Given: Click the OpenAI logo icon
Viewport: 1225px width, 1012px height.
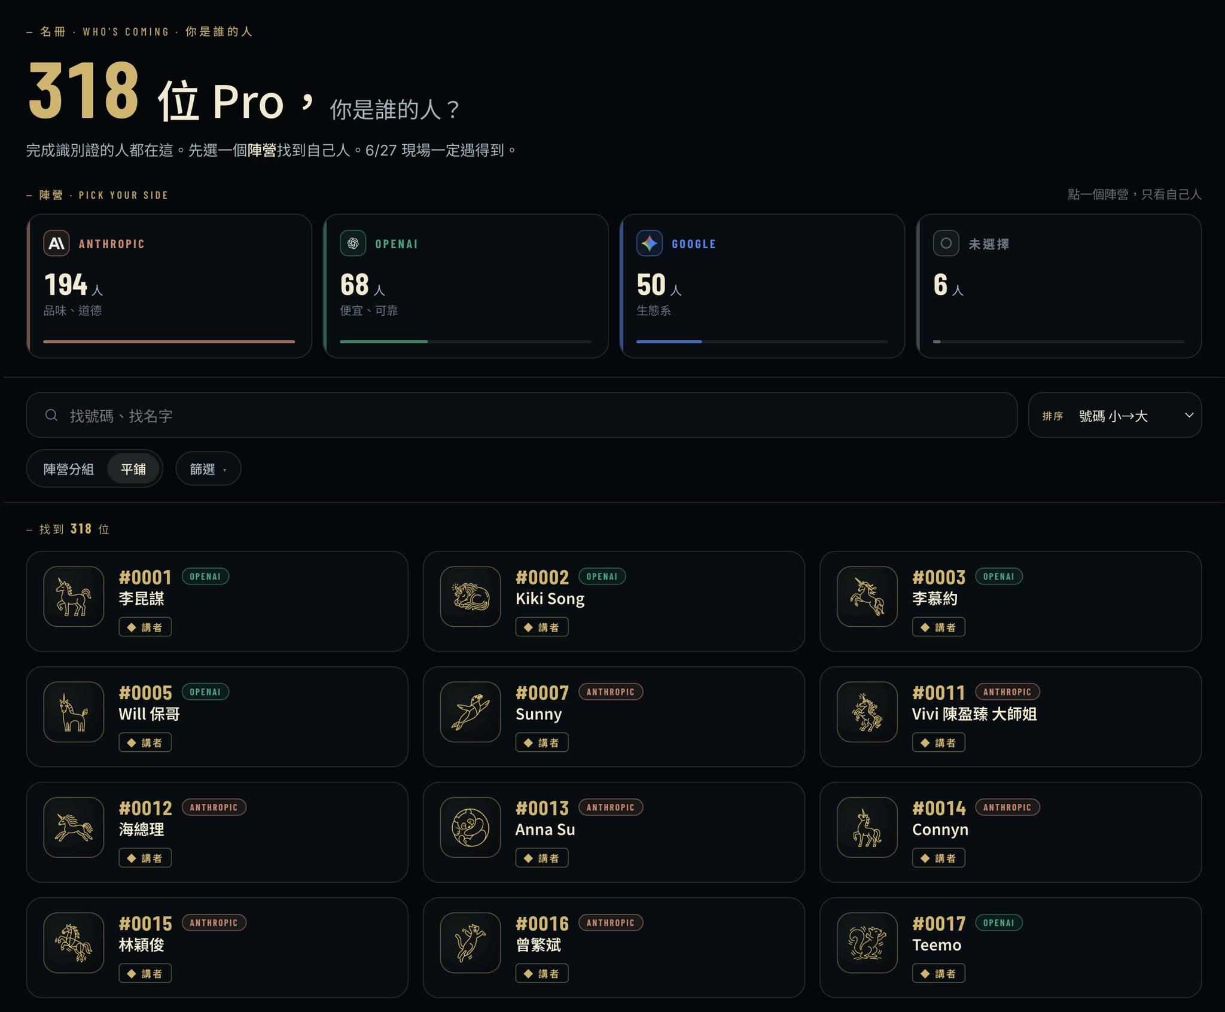Looking at the screenshot, I should pos(353,243).
